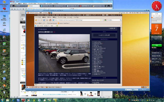The image size is (164, 102).
Task: Show desktop via the Ubuntu bottom panel icon
Action: [27, 87]
